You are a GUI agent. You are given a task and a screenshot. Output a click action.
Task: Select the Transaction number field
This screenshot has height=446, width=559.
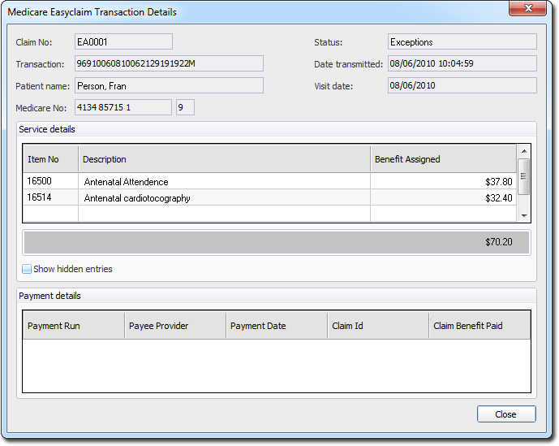point(168,63)
